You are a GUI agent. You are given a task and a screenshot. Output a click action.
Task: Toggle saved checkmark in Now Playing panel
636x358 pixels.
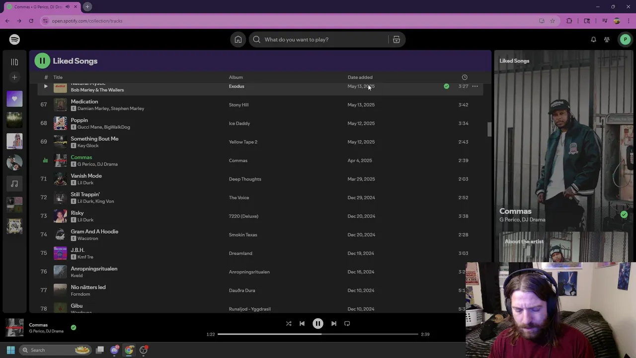point(624,215)
